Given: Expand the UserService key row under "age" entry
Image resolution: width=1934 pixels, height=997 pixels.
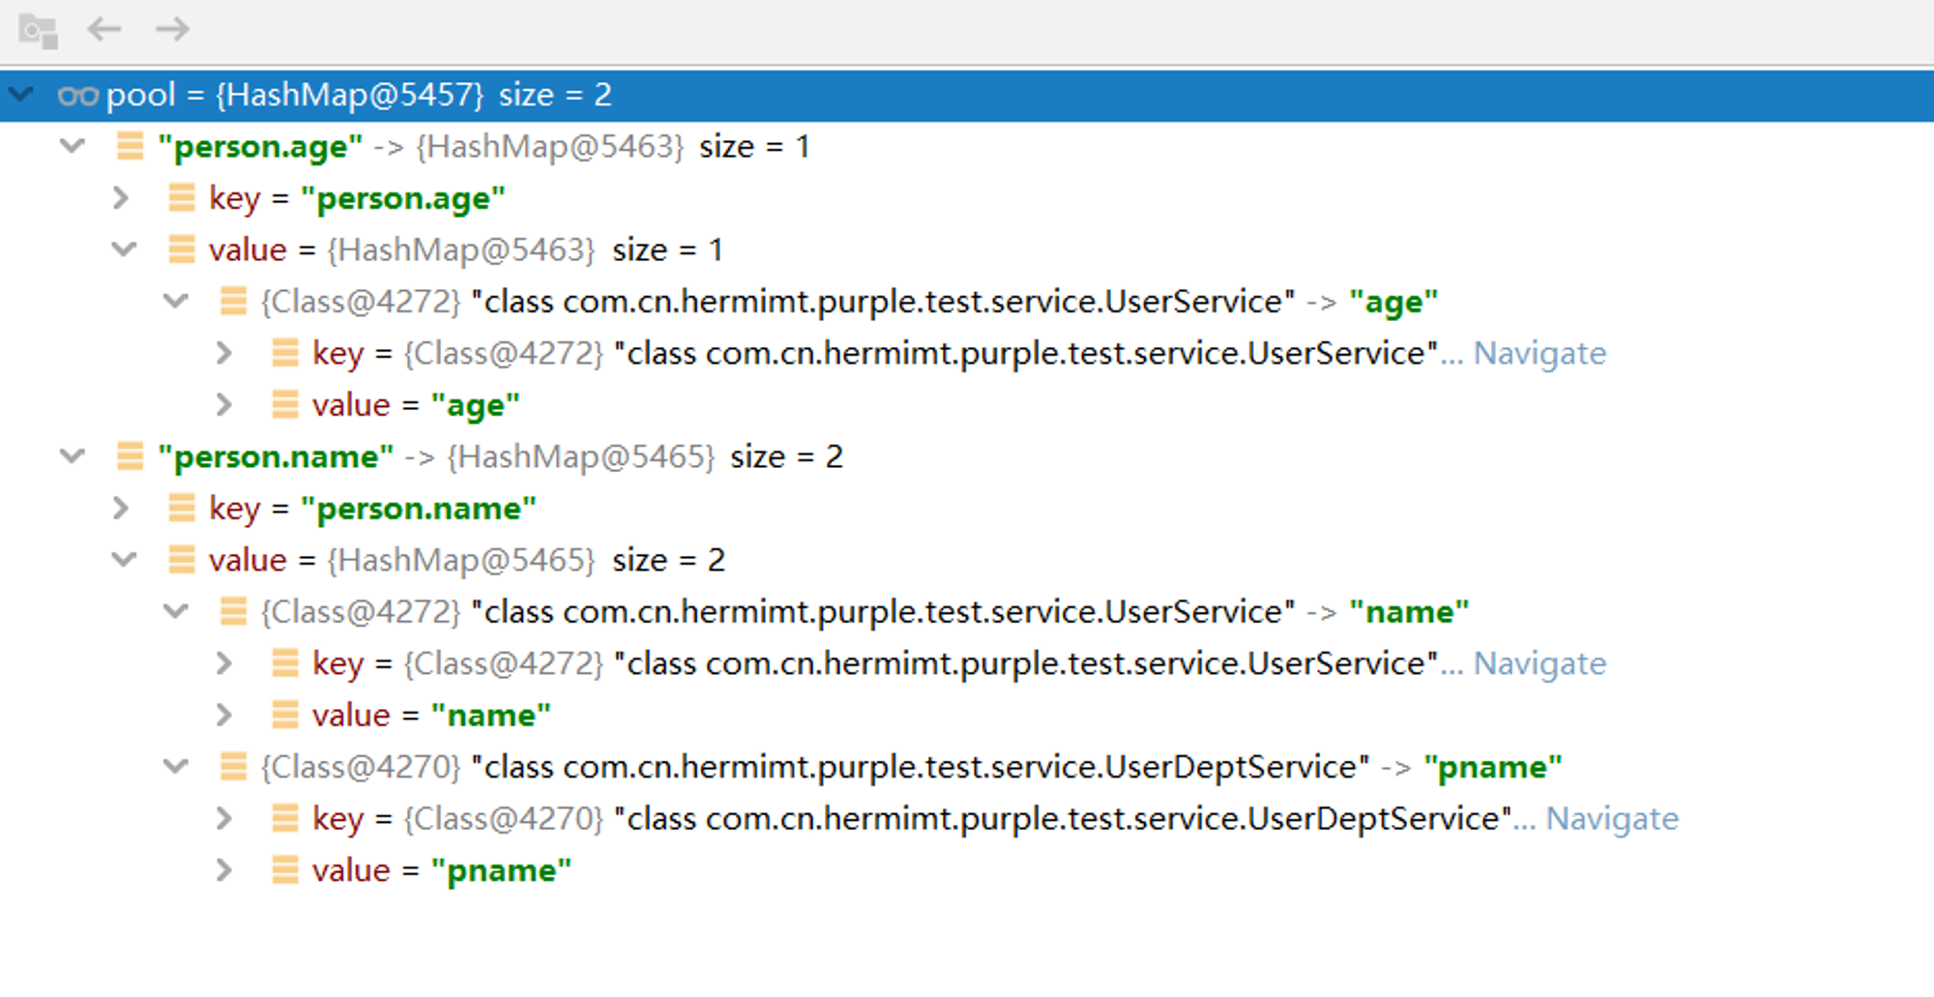Looking at the screenshot, I should pyautogui.click(x=224, y=353).
